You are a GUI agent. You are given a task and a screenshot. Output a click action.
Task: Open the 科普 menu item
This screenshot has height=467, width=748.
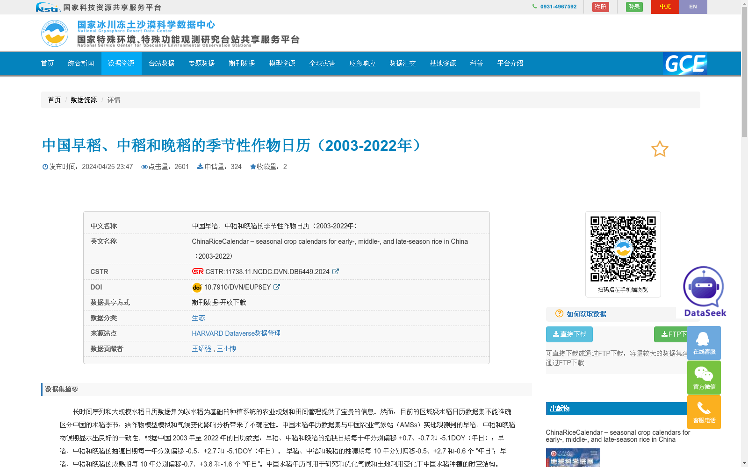pos(476,64)
